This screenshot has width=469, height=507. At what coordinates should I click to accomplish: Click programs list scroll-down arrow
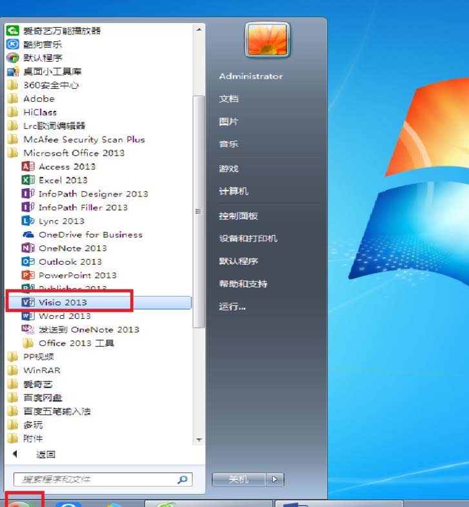click(199, 440)
